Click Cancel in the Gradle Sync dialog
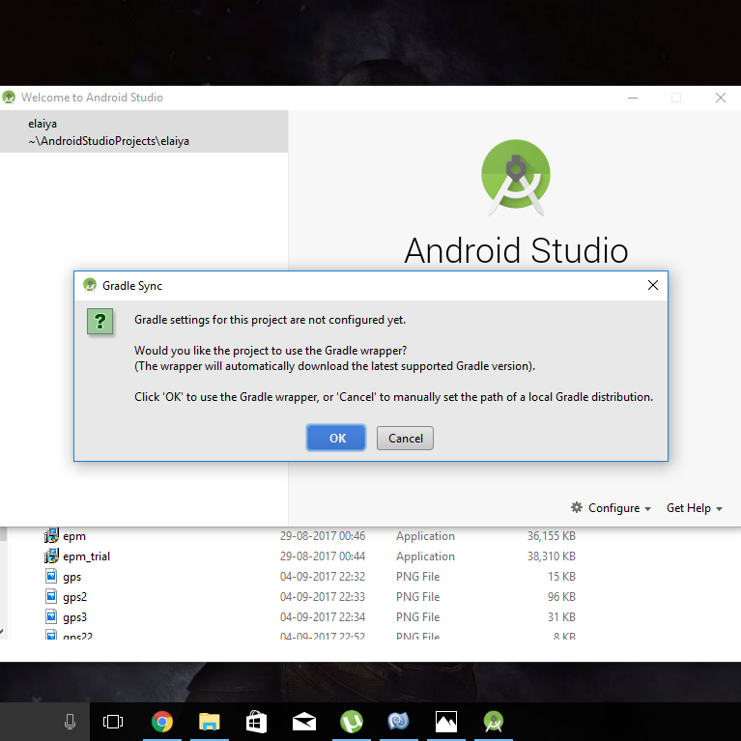 [x=405, y=438]
